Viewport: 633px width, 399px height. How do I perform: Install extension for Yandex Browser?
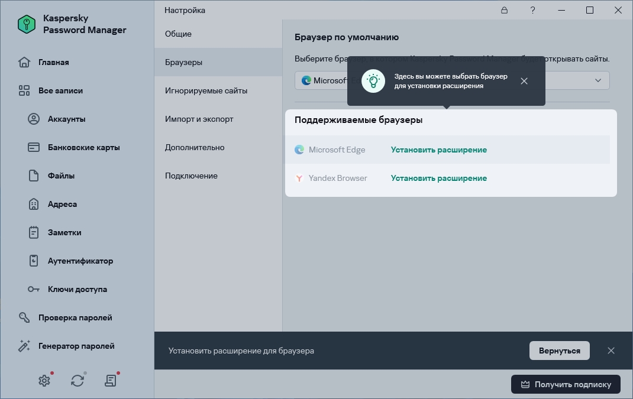tap(439, 178)
